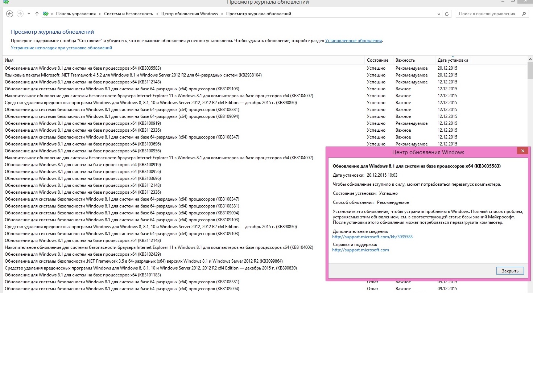Click Способ обновления: Рекомендуемое text

[371, 202]
